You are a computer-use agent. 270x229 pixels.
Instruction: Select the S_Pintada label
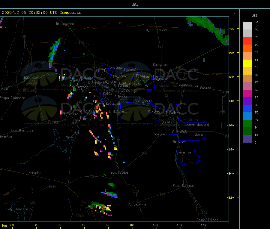(80, 87)
